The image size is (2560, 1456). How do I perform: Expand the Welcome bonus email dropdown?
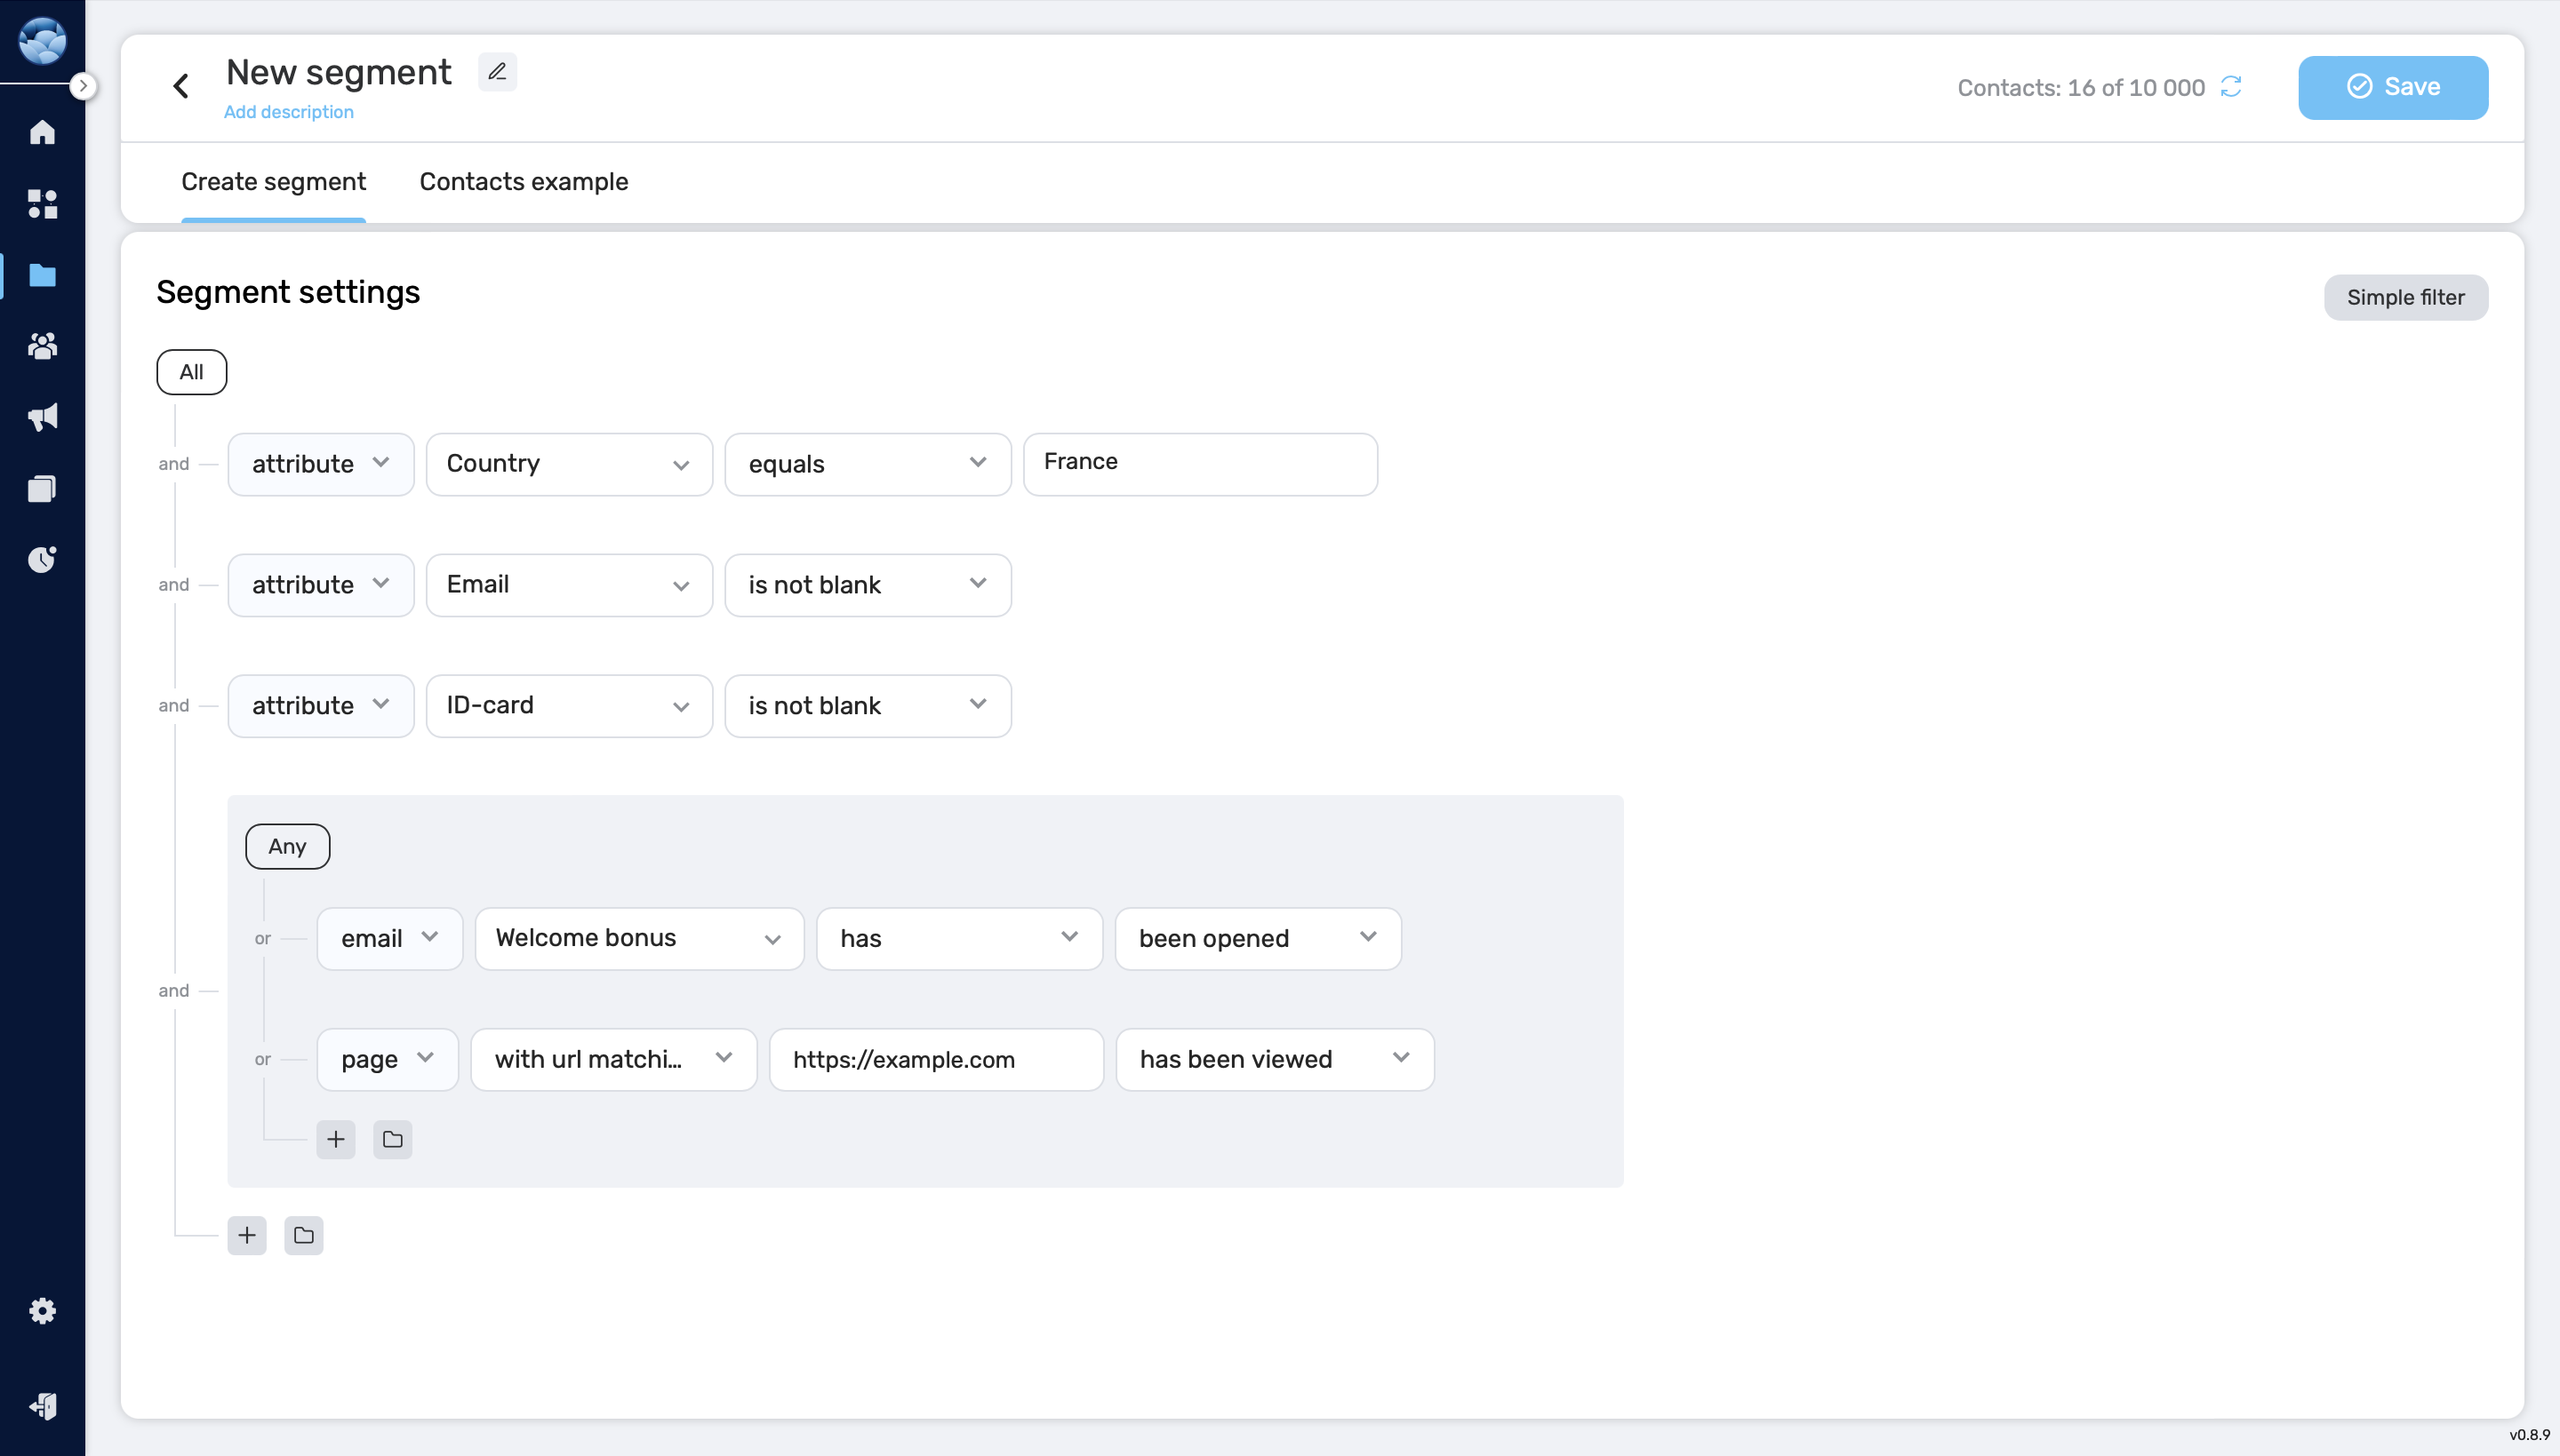(638, 938)
